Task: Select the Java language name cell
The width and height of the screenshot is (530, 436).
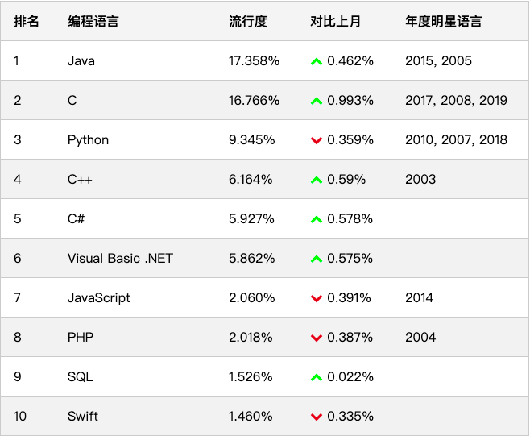Action: coord(81,61)
